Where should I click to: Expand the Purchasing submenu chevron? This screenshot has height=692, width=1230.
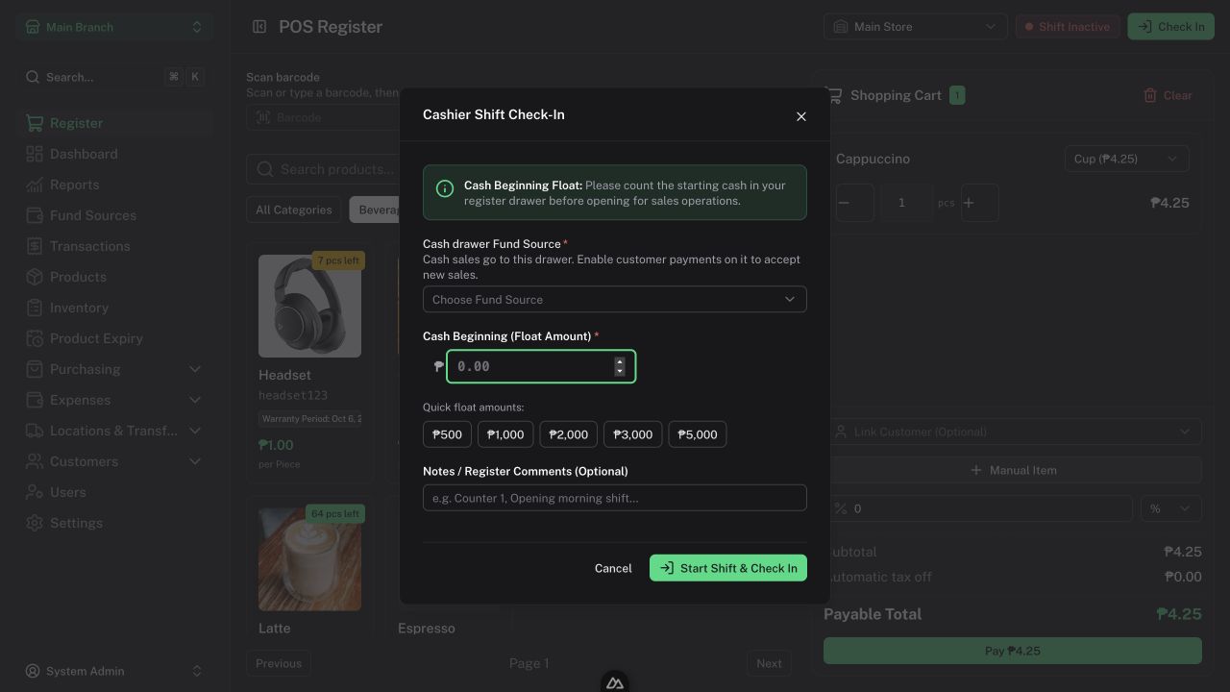click(195, 369)
